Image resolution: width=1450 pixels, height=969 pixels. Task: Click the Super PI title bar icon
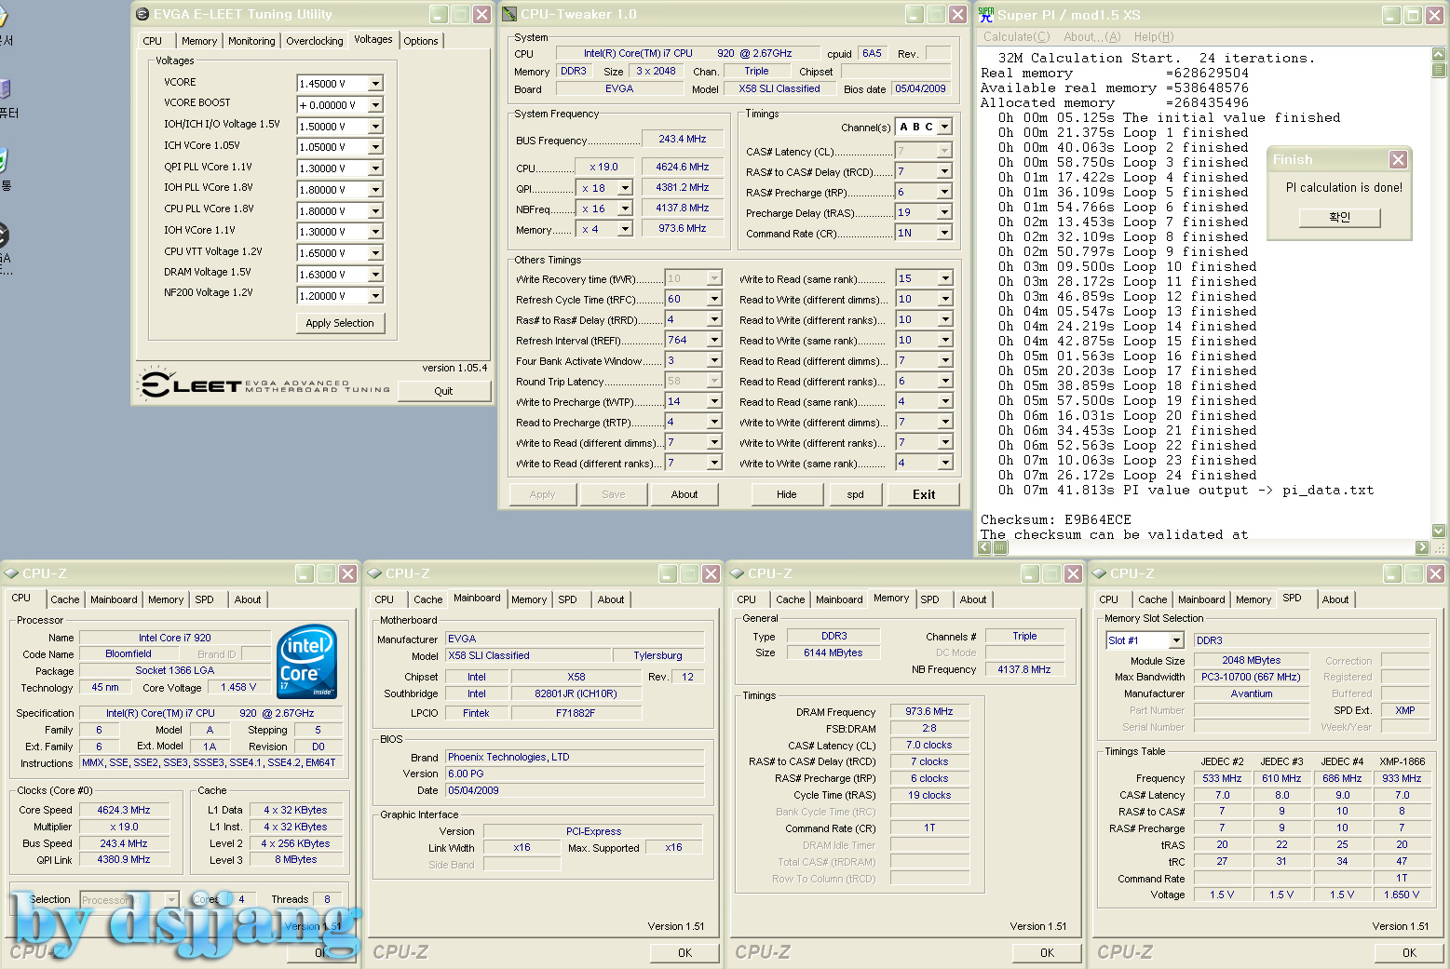click(986, 15)
